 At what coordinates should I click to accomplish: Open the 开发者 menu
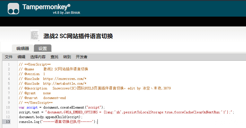(82, 57)
